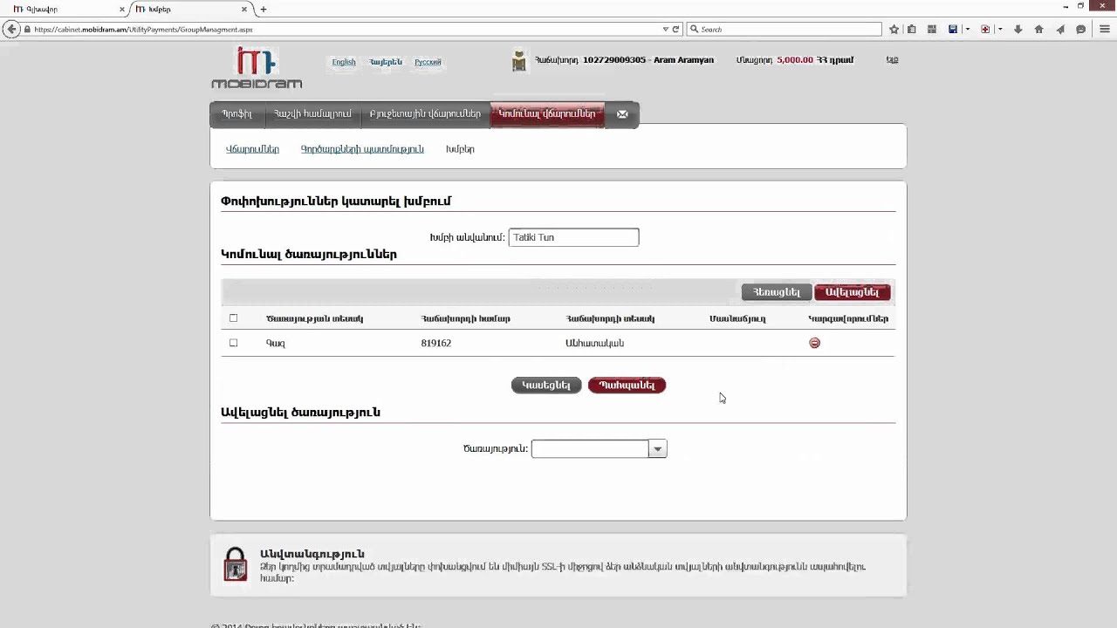
Task: Click the red cross extension icon
Action: pyautogui.click(x=985, y=29)
